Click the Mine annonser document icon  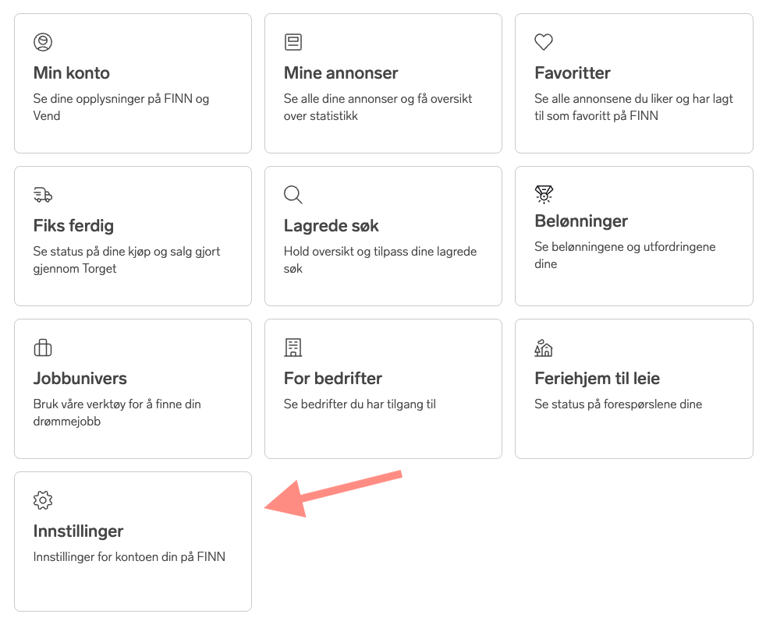pyautogui.click(x=293, y=42)
